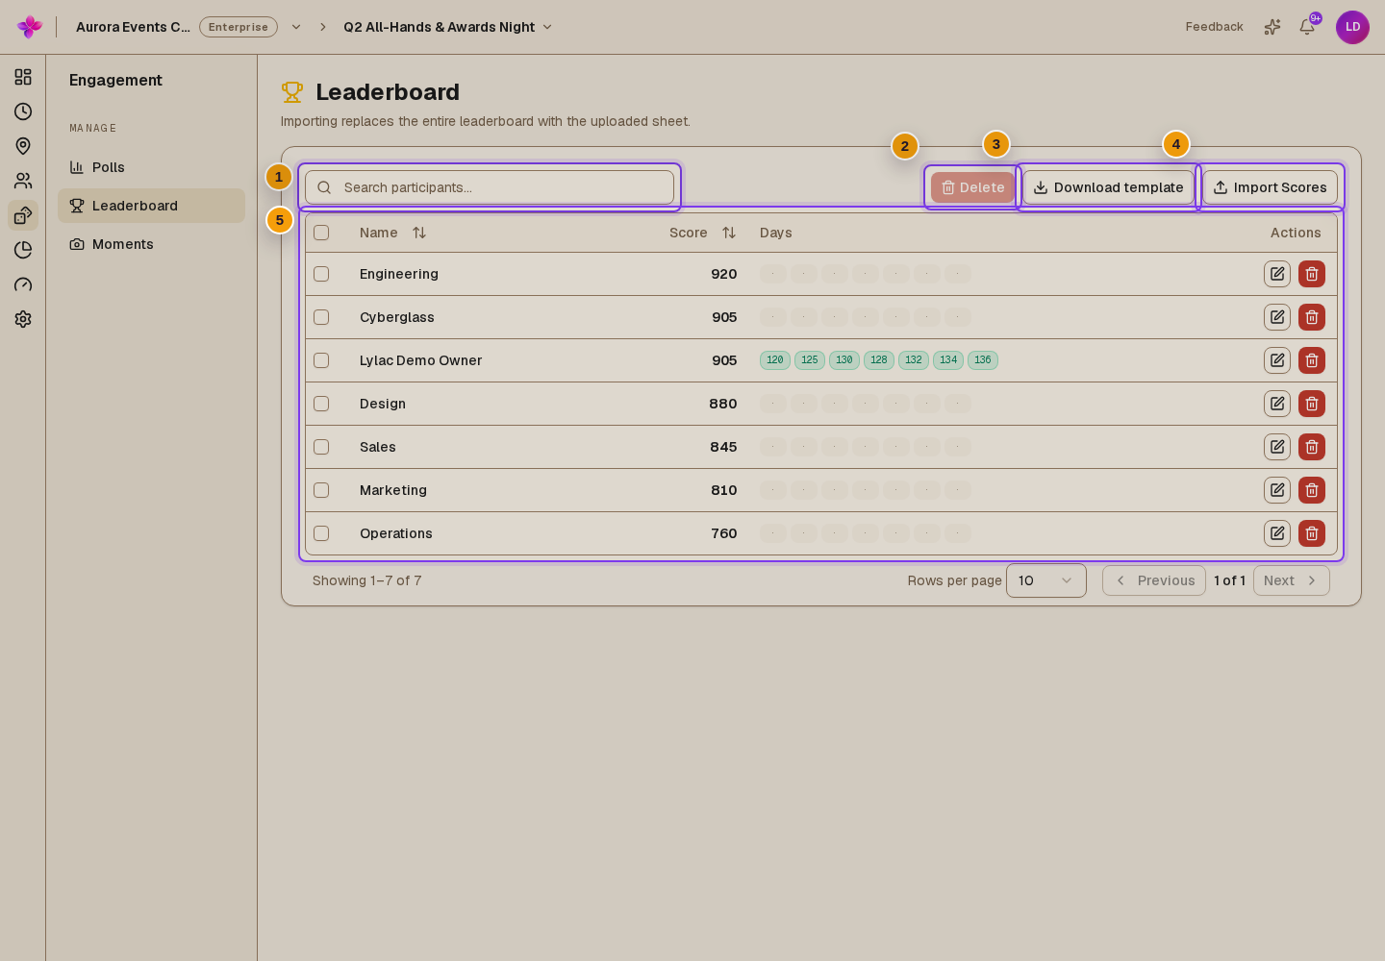The height and width of the screenshot is (961, 1385).
Task: Edit the Lylac Demo Owner row
Action: point(1277,360)
